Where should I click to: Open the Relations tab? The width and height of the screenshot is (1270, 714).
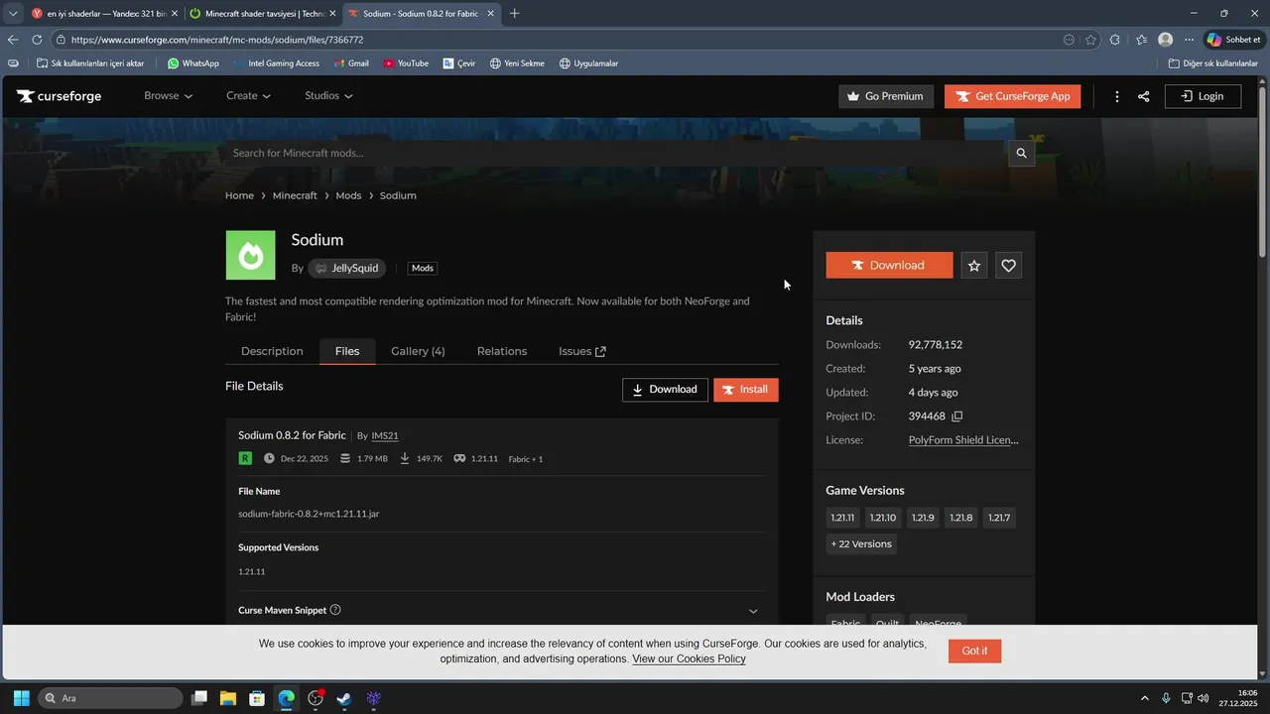click(502, 351)
